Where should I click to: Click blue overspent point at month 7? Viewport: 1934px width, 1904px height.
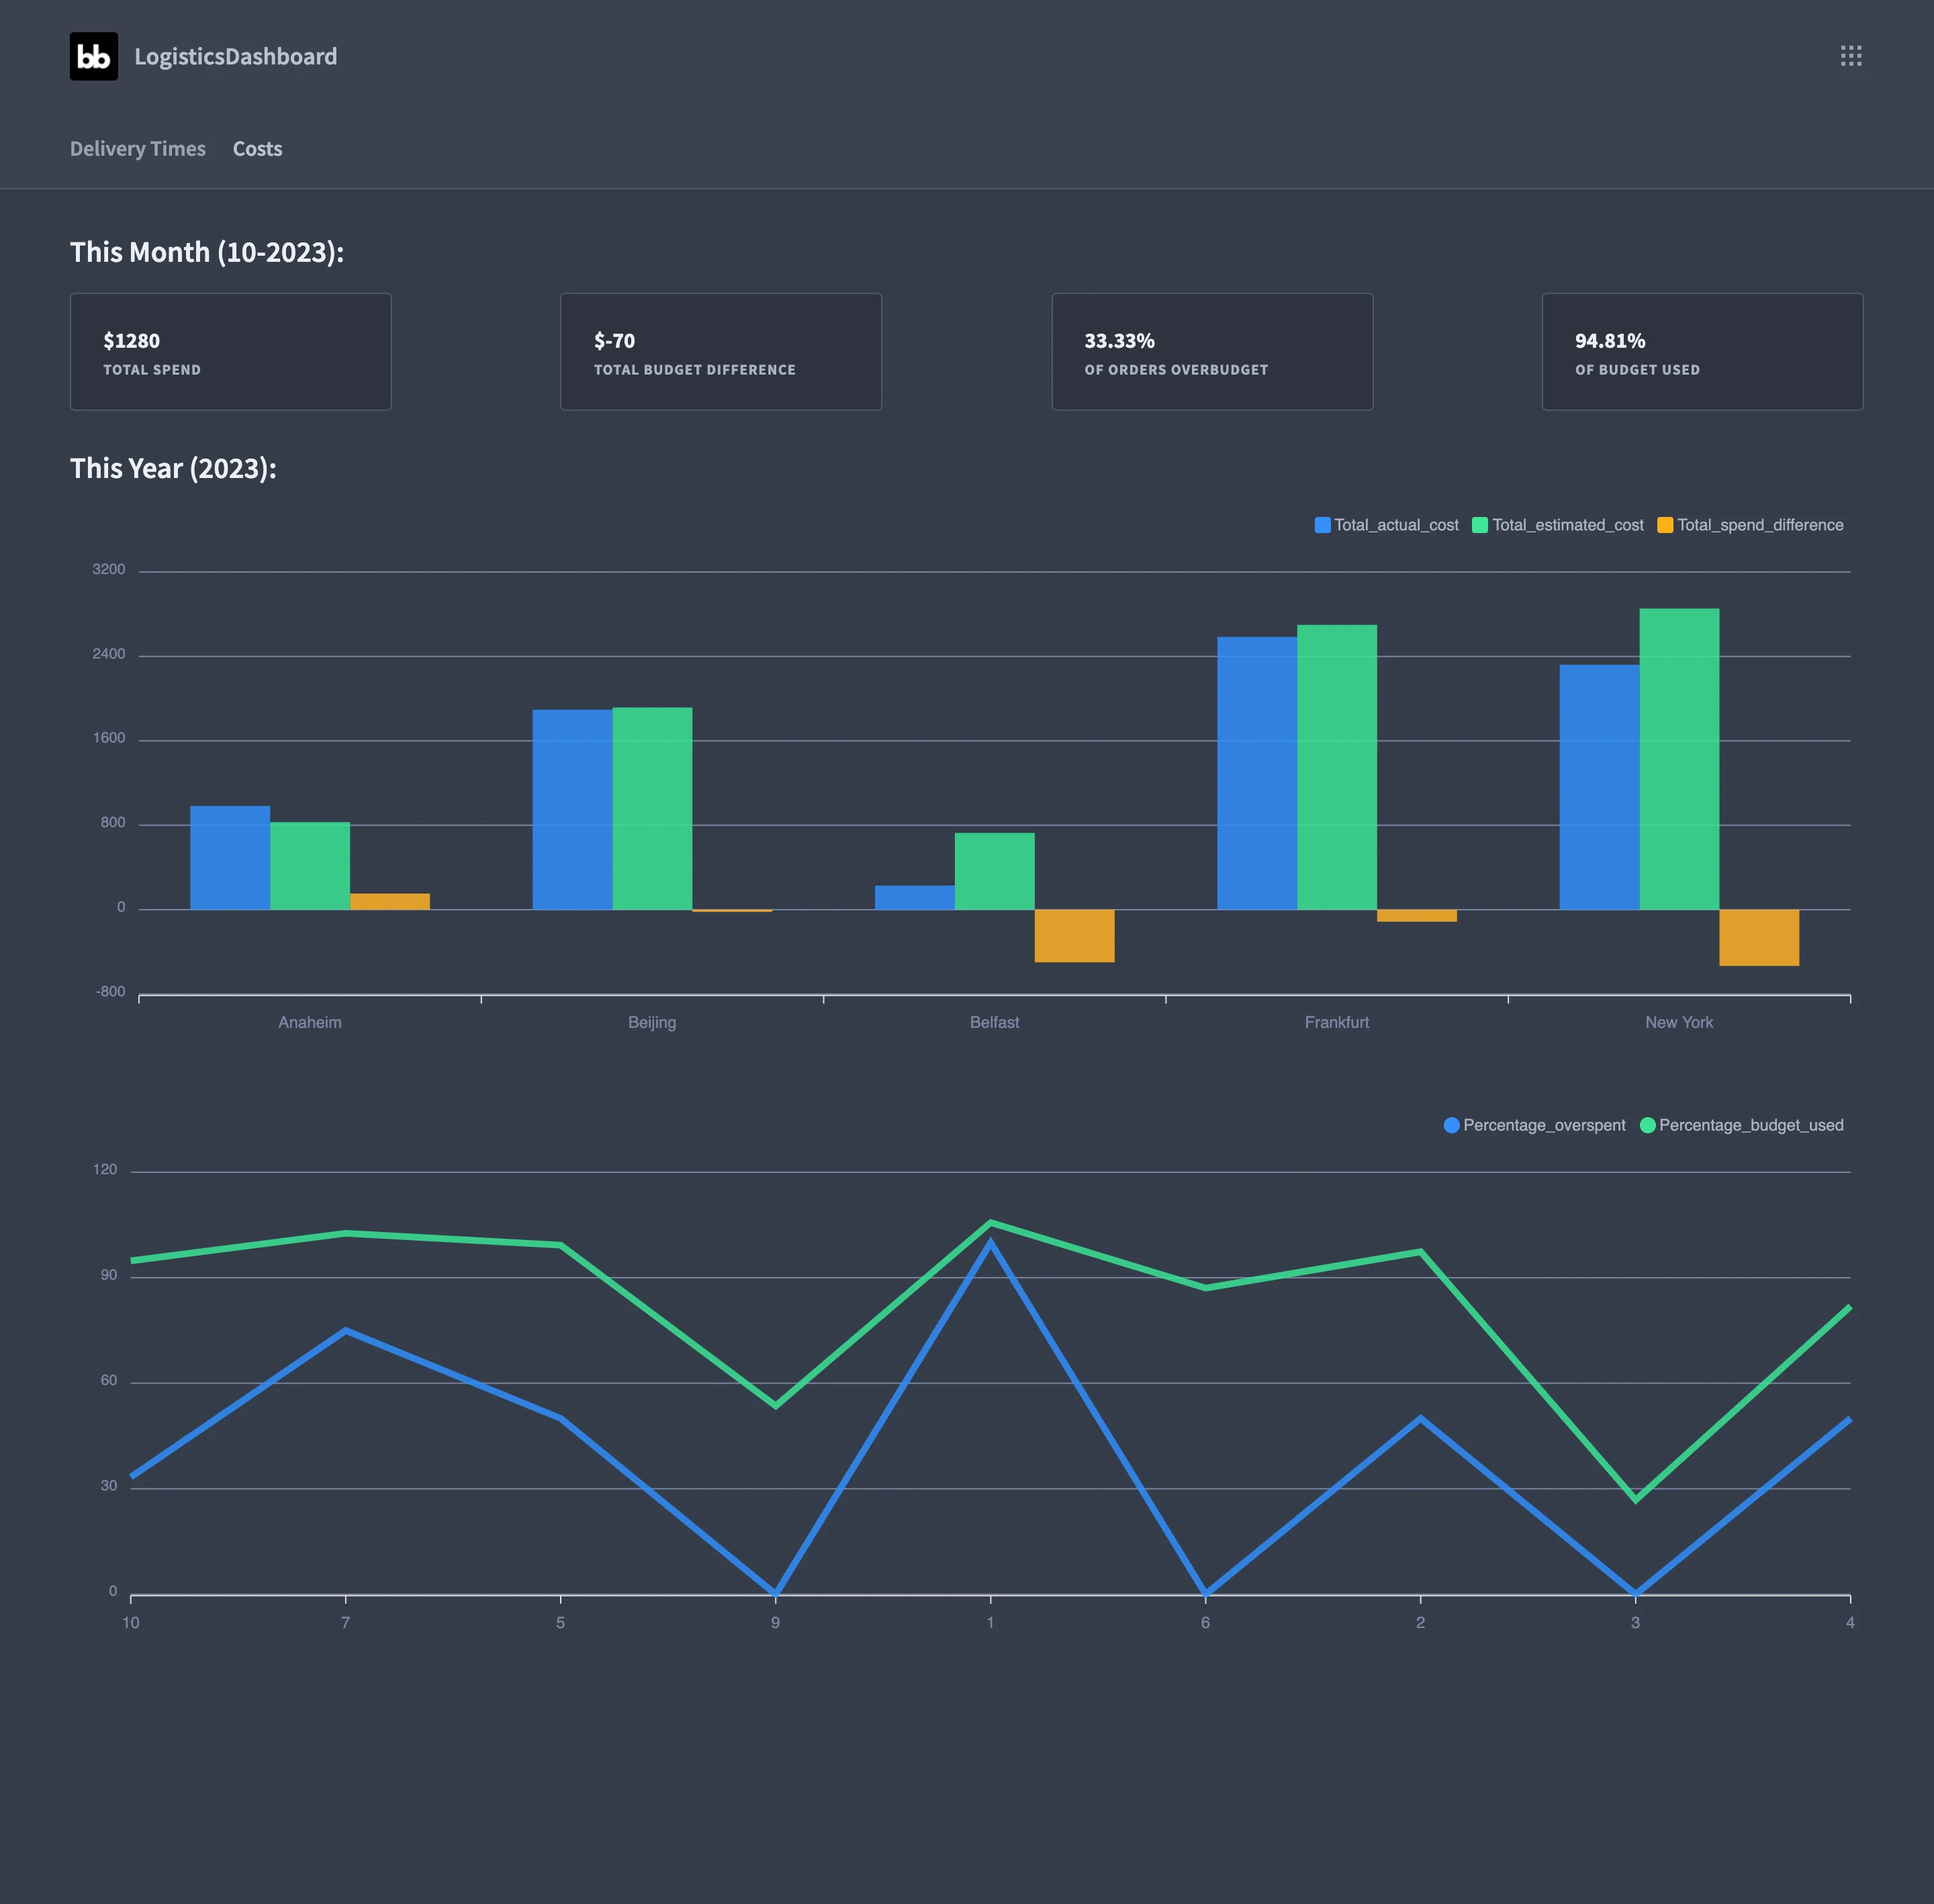point(345,1330)
